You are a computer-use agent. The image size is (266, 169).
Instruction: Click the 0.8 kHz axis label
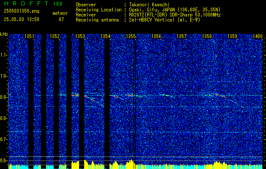click(x=3, y=118)
